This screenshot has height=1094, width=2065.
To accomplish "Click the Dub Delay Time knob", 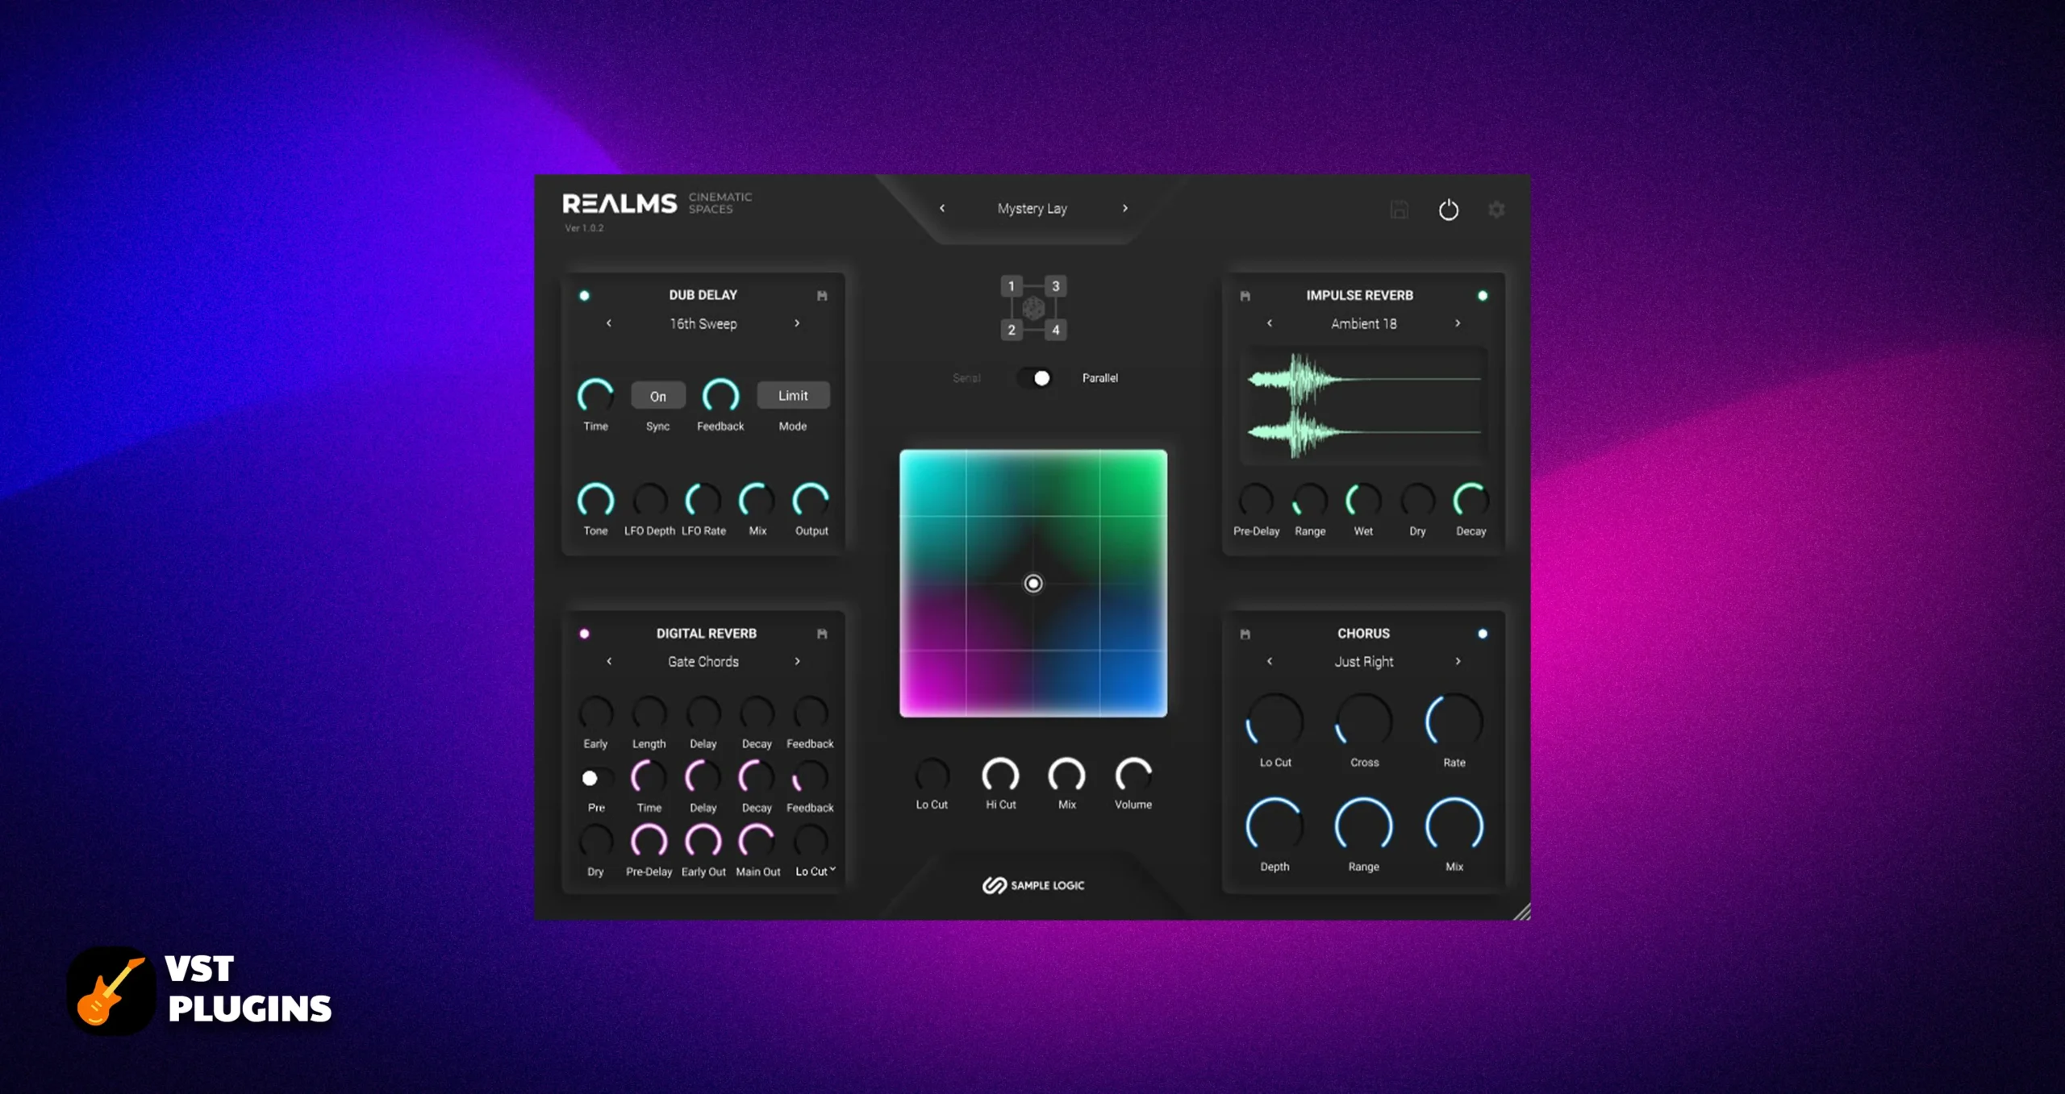I will (596, 396).
